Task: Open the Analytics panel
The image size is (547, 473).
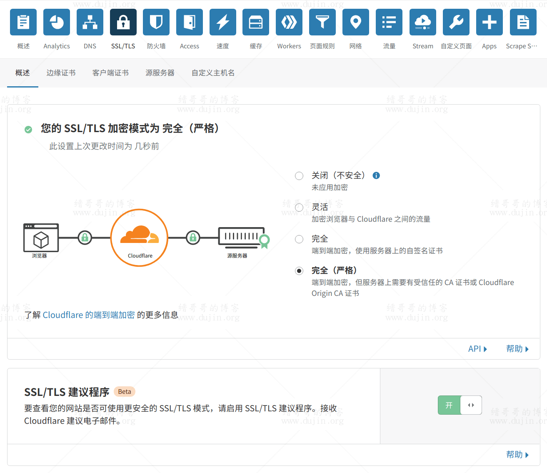Action: [56, 22]
